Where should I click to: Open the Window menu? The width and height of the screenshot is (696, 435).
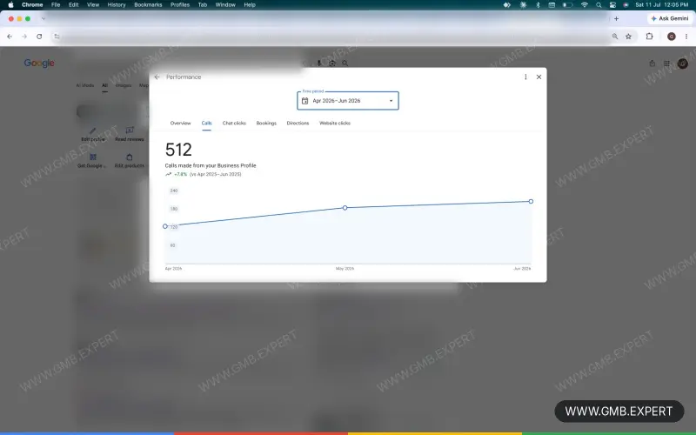[225, 5]
